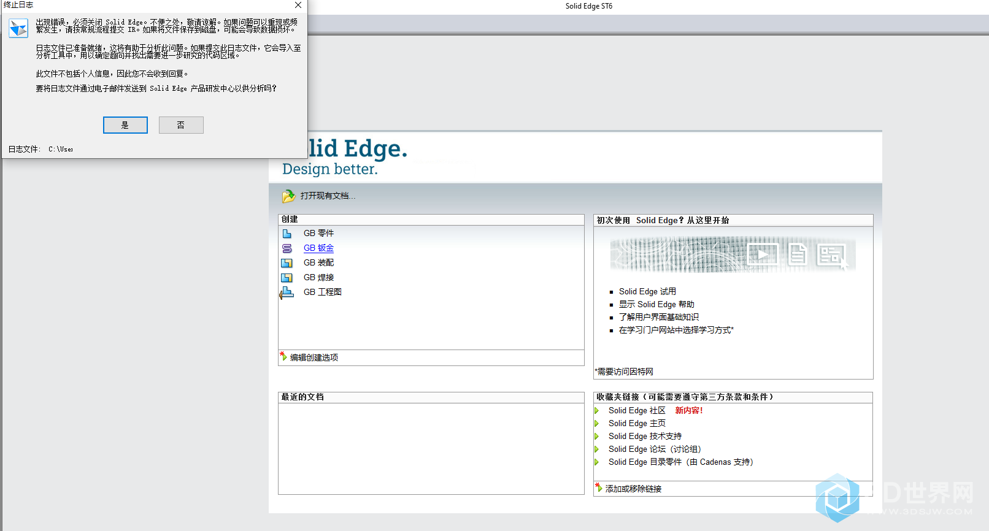
Task: Click the arrow beside Solid Edge 社区
Action: point(596,411)
